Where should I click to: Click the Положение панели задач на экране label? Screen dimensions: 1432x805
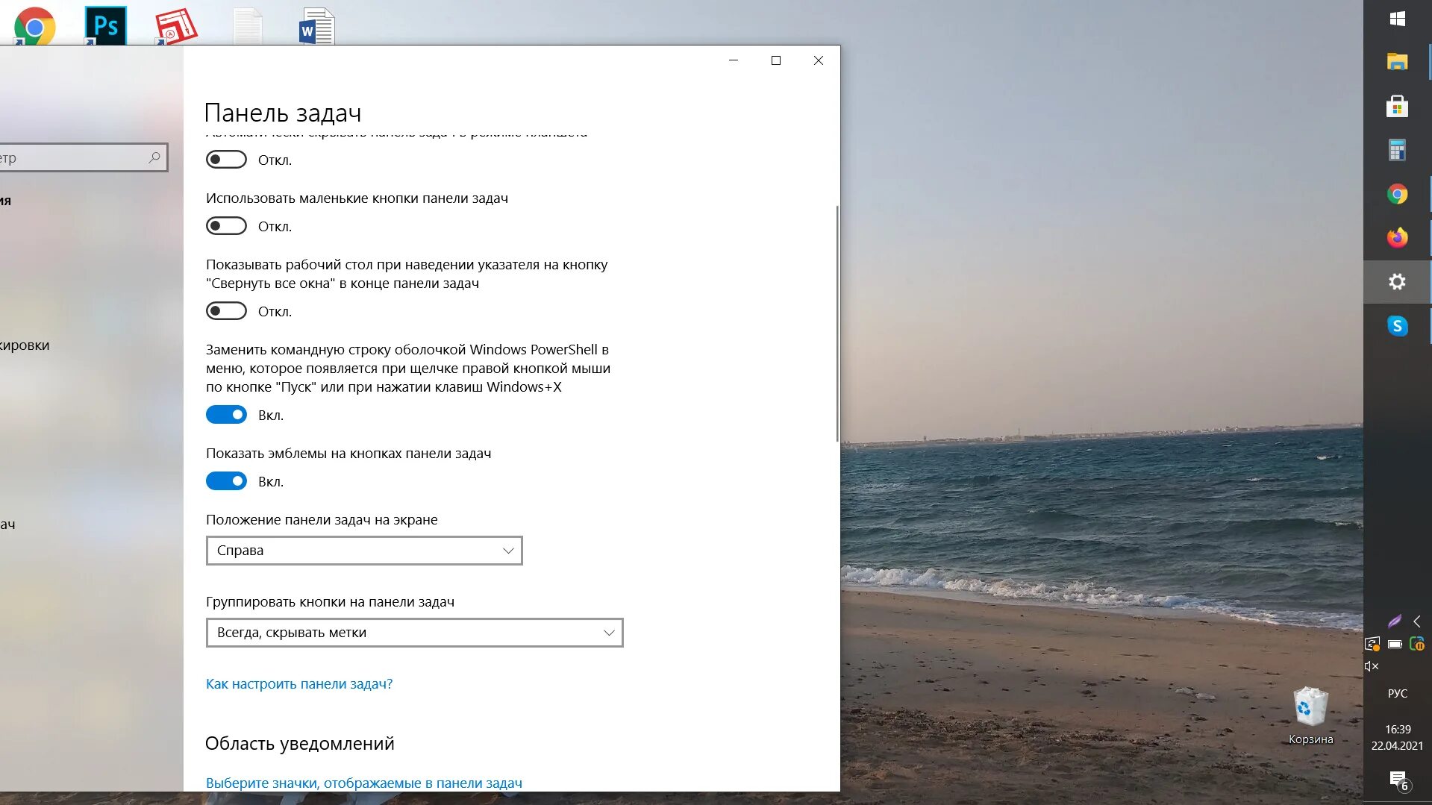322,520
